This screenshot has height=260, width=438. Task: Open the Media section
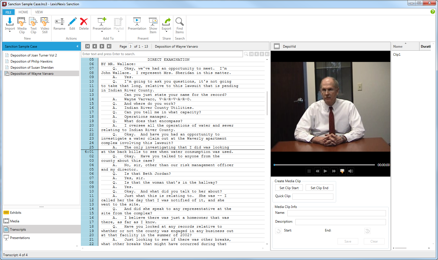[x=42, y=221]
